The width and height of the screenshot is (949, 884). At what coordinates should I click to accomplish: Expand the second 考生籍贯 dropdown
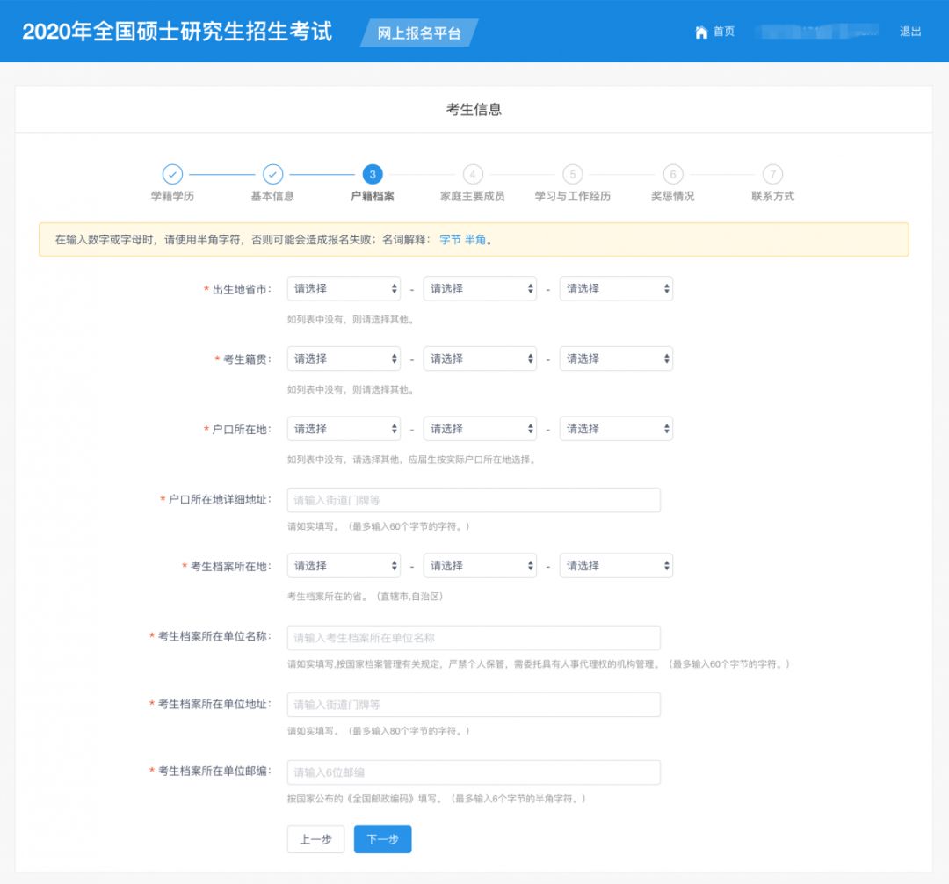pos(480,359)
